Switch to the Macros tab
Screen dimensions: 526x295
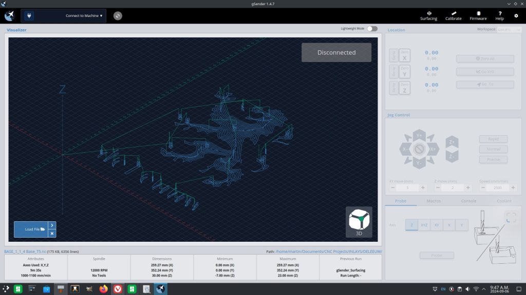(434, 201)
